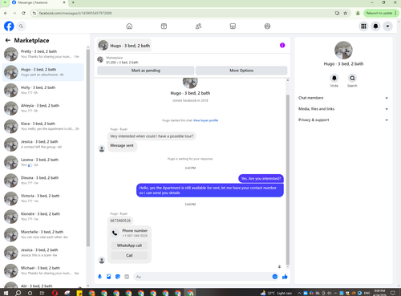Choose a GIF icon in composer
The height and width of the screenshot is (296, 401).
[127, 277]
